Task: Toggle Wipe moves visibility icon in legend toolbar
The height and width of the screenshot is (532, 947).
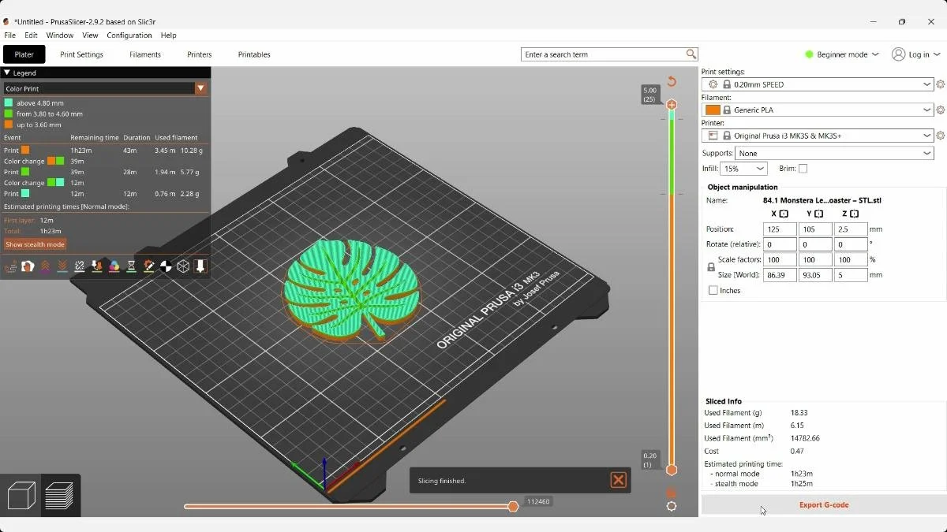Action: coord(28,266)
